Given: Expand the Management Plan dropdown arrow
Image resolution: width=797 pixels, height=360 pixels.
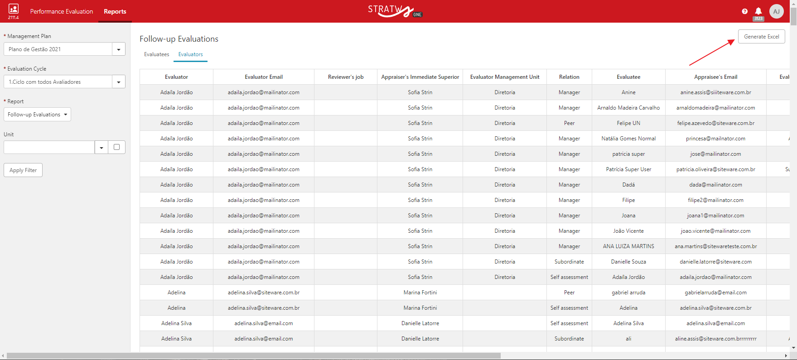Looking at the screenshot, I should coord(119,49).
